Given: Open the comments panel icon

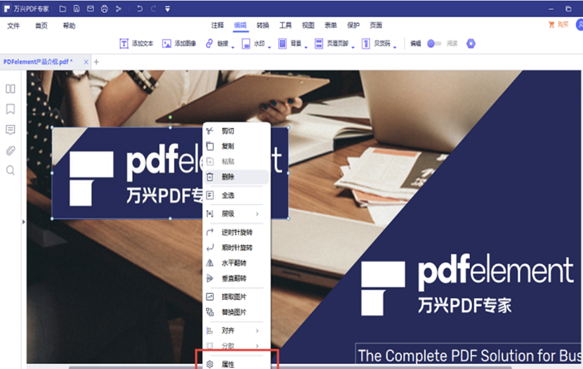Looking at the screenshot, I should click(11, 130).
